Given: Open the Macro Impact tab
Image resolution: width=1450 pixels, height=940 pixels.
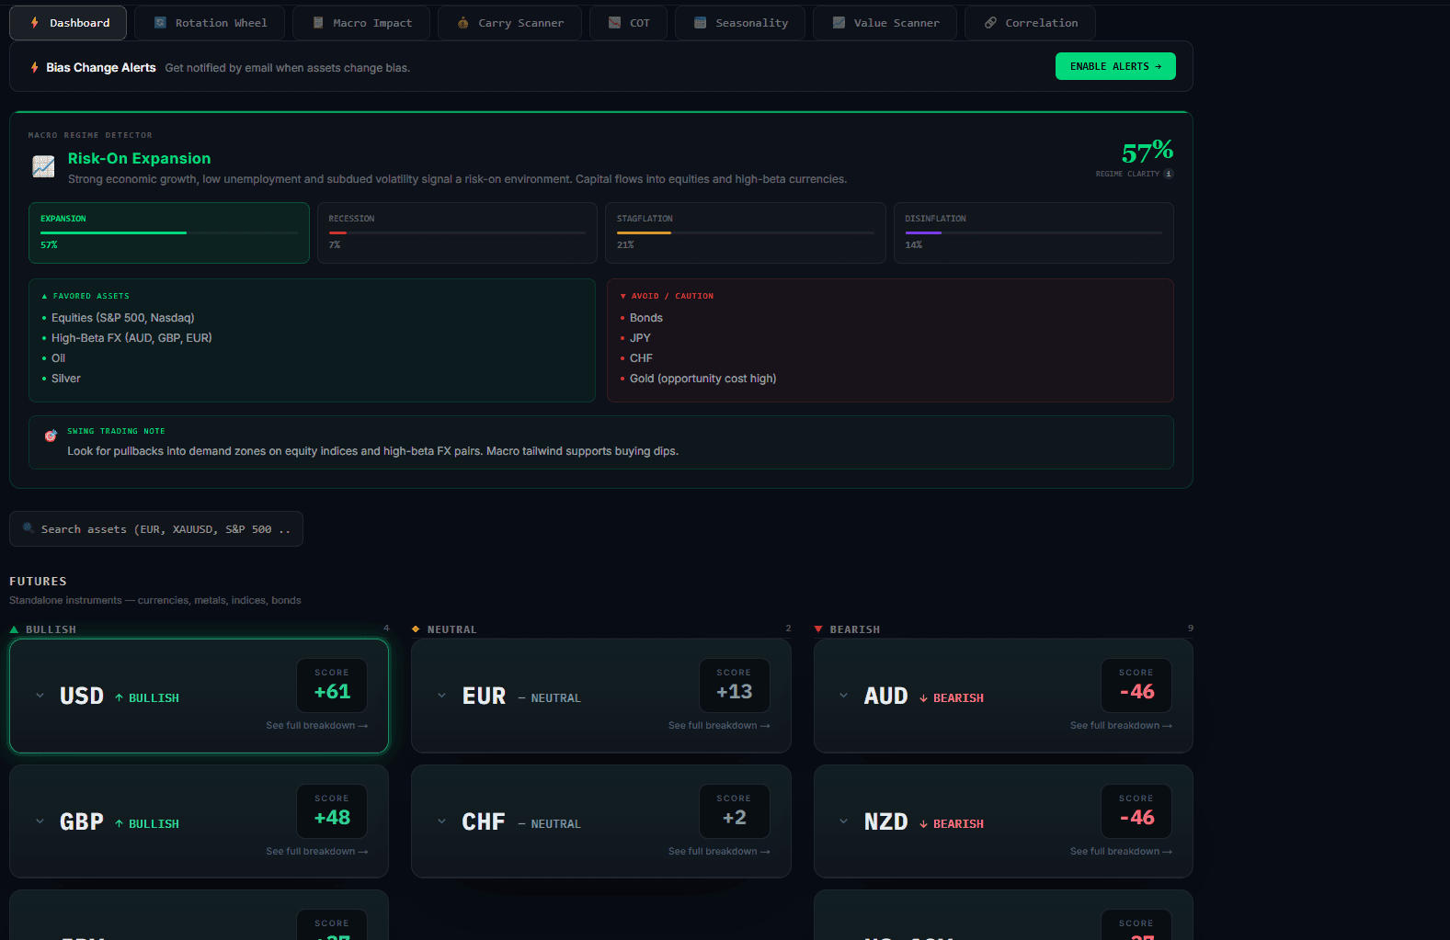Looking at the screenshot, I should (361, 23).
